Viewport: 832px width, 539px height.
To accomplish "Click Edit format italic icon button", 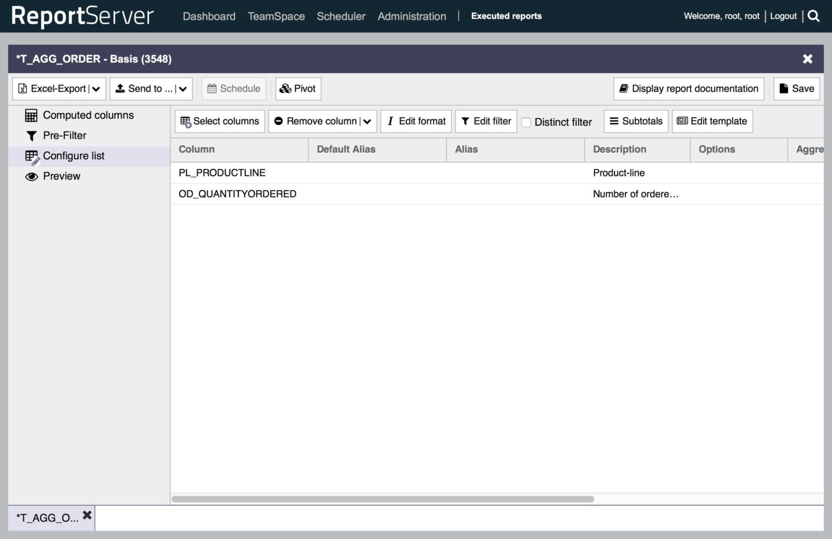I will (416, 121).
